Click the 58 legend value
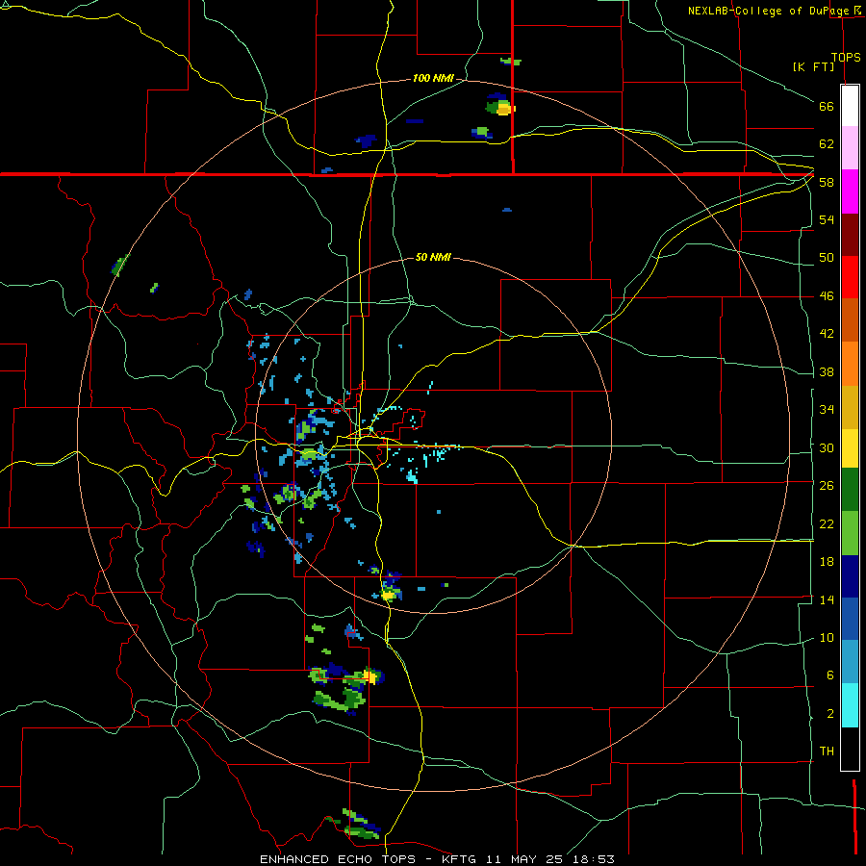 click(x=827, y=182)
